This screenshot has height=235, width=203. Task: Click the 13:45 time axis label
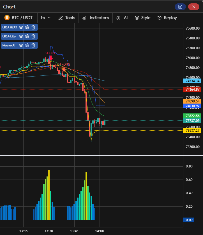click(74, 231)
